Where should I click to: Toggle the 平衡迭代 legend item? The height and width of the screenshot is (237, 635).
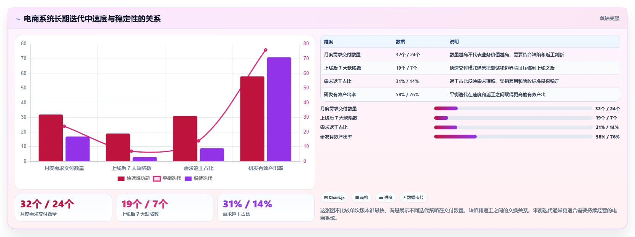[x=167, y=178]
